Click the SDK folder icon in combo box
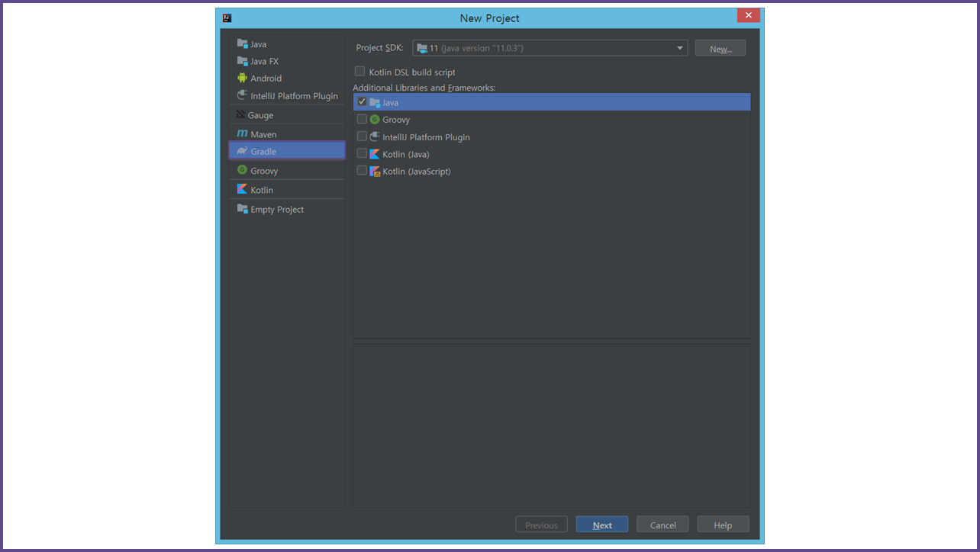This screenshot has height=552, width=980. click(x=422, y=48)
